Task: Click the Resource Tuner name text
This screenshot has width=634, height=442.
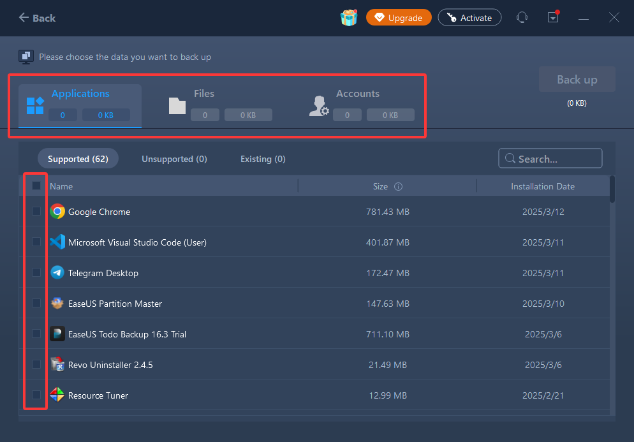Action: pos(98,395)
